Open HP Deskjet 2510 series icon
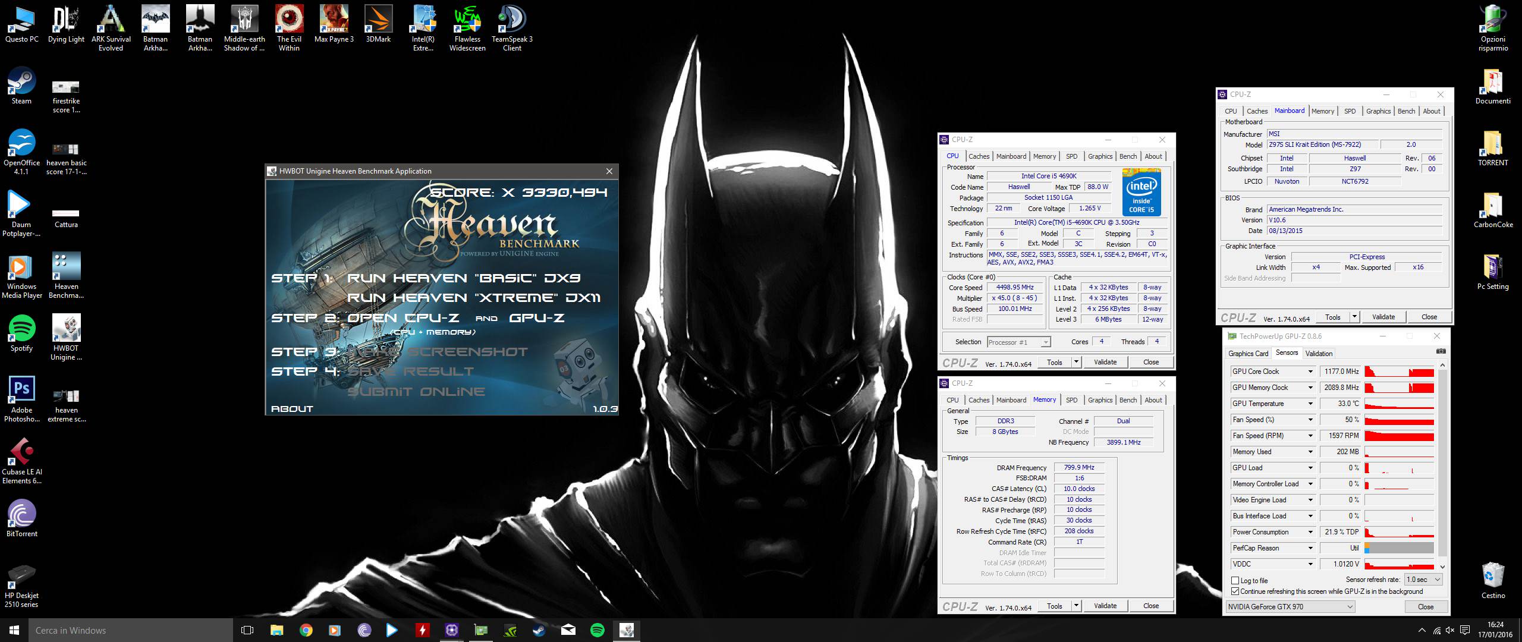 21,585
